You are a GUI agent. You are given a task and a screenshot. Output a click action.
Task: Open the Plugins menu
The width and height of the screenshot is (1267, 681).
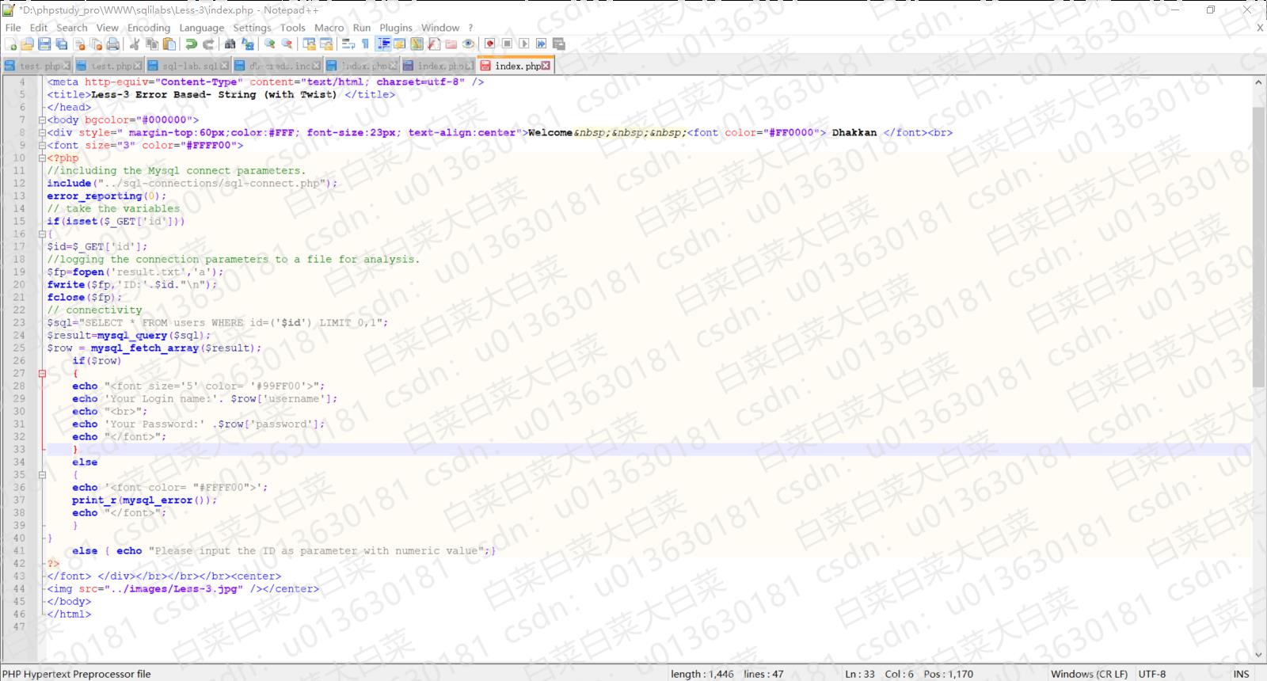coord(396,27)
